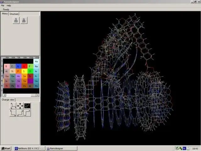
Task: Pick Helium (He) in periodic table
Action: tap(36, 62)
